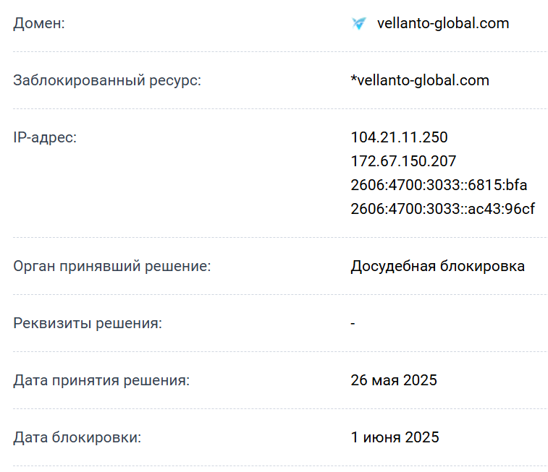548x472 pixels.
Task: Open the vellanto-global.com domain link
Action: coord(443,24)
